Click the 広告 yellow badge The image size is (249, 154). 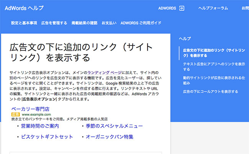pos(16,115)
